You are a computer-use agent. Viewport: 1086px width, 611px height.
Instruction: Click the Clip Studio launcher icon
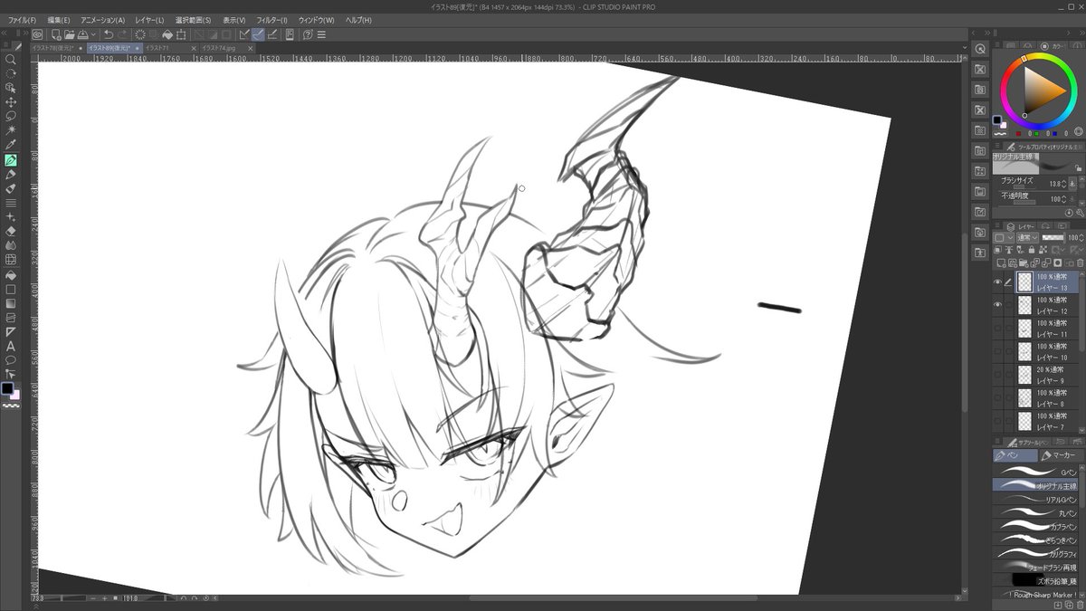coord(38,34)
